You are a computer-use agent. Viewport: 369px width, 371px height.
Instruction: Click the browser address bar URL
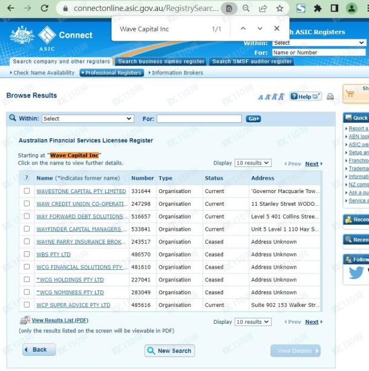point(146,8)
